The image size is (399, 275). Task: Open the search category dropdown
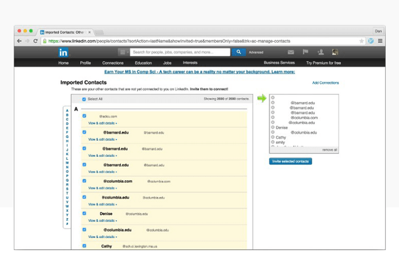(x=124, y=52)
